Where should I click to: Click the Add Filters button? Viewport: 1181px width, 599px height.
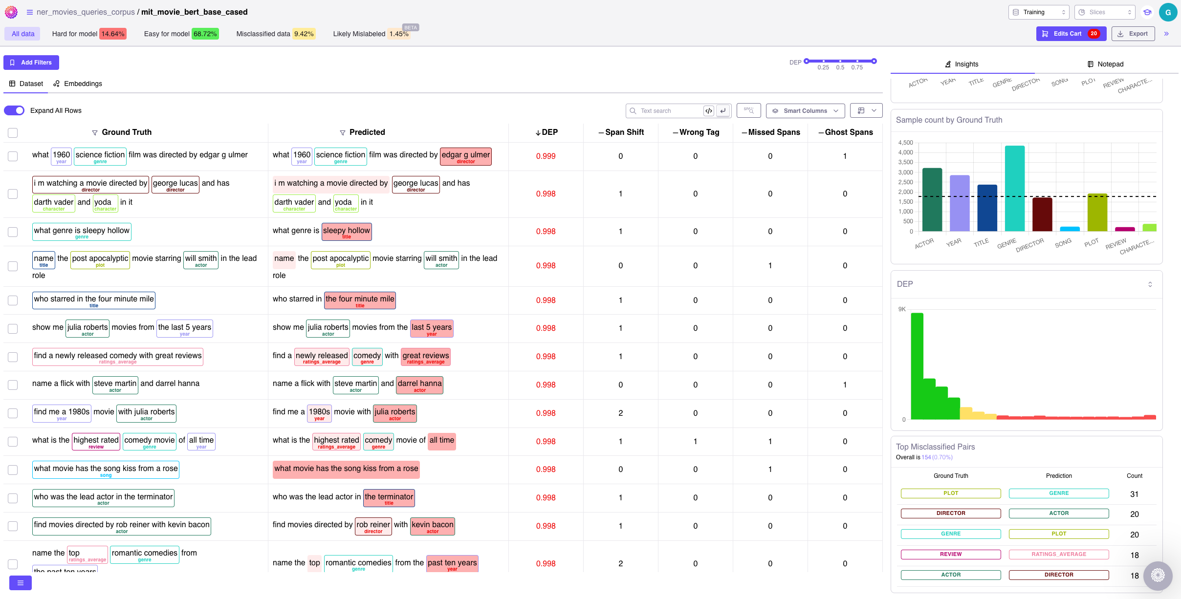click(31, 63)
